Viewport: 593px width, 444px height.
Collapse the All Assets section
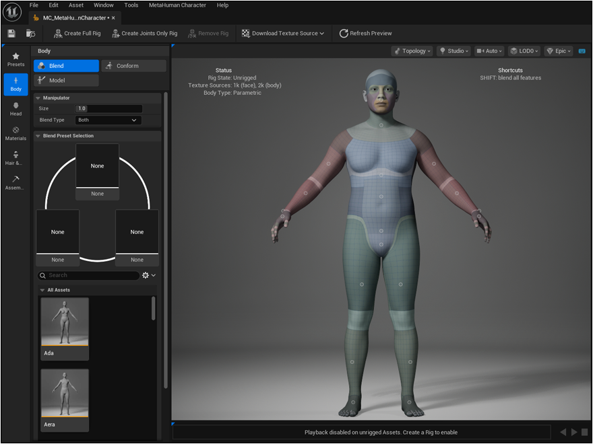click(42, 291)
